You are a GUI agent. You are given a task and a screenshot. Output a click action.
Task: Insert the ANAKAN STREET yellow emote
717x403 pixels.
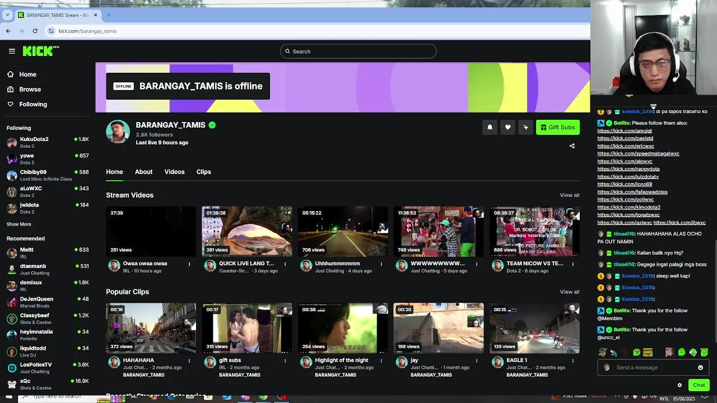[648, 353]
